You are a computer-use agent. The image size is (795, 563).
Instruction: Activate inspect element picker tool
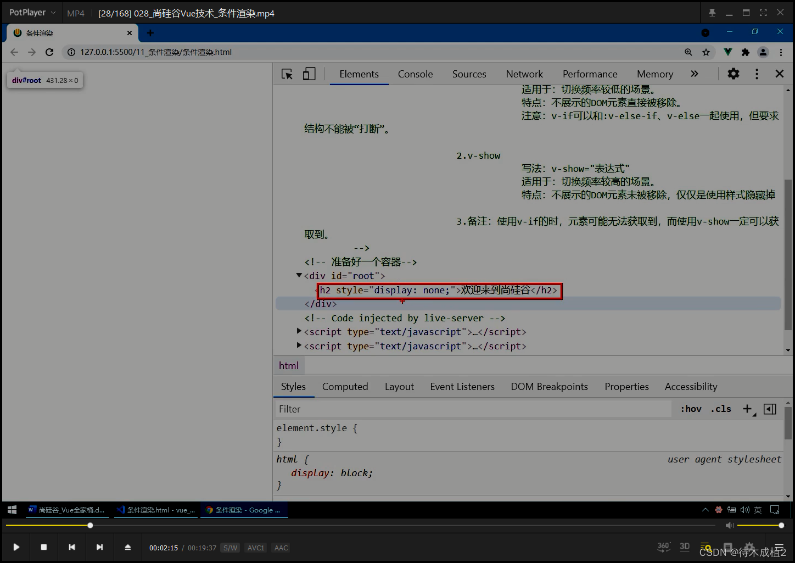[x=287, y=74]
